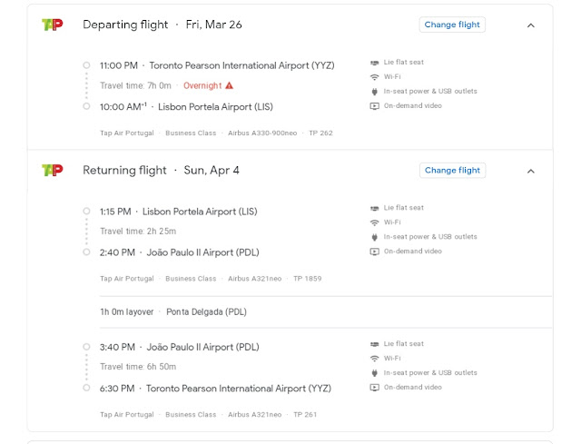Change the returning flight on Apr 4
The height and width of the screenshot is (444, 581).
coord(452,170)
